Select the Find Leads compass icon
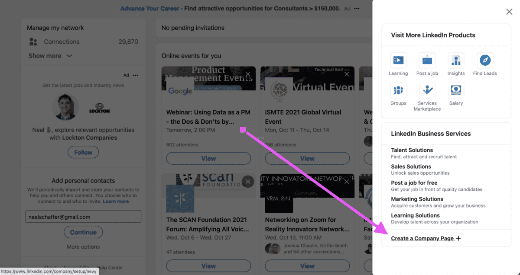This screenshot has height=275, width=520. pyautogui.click(x=485, y=60)
